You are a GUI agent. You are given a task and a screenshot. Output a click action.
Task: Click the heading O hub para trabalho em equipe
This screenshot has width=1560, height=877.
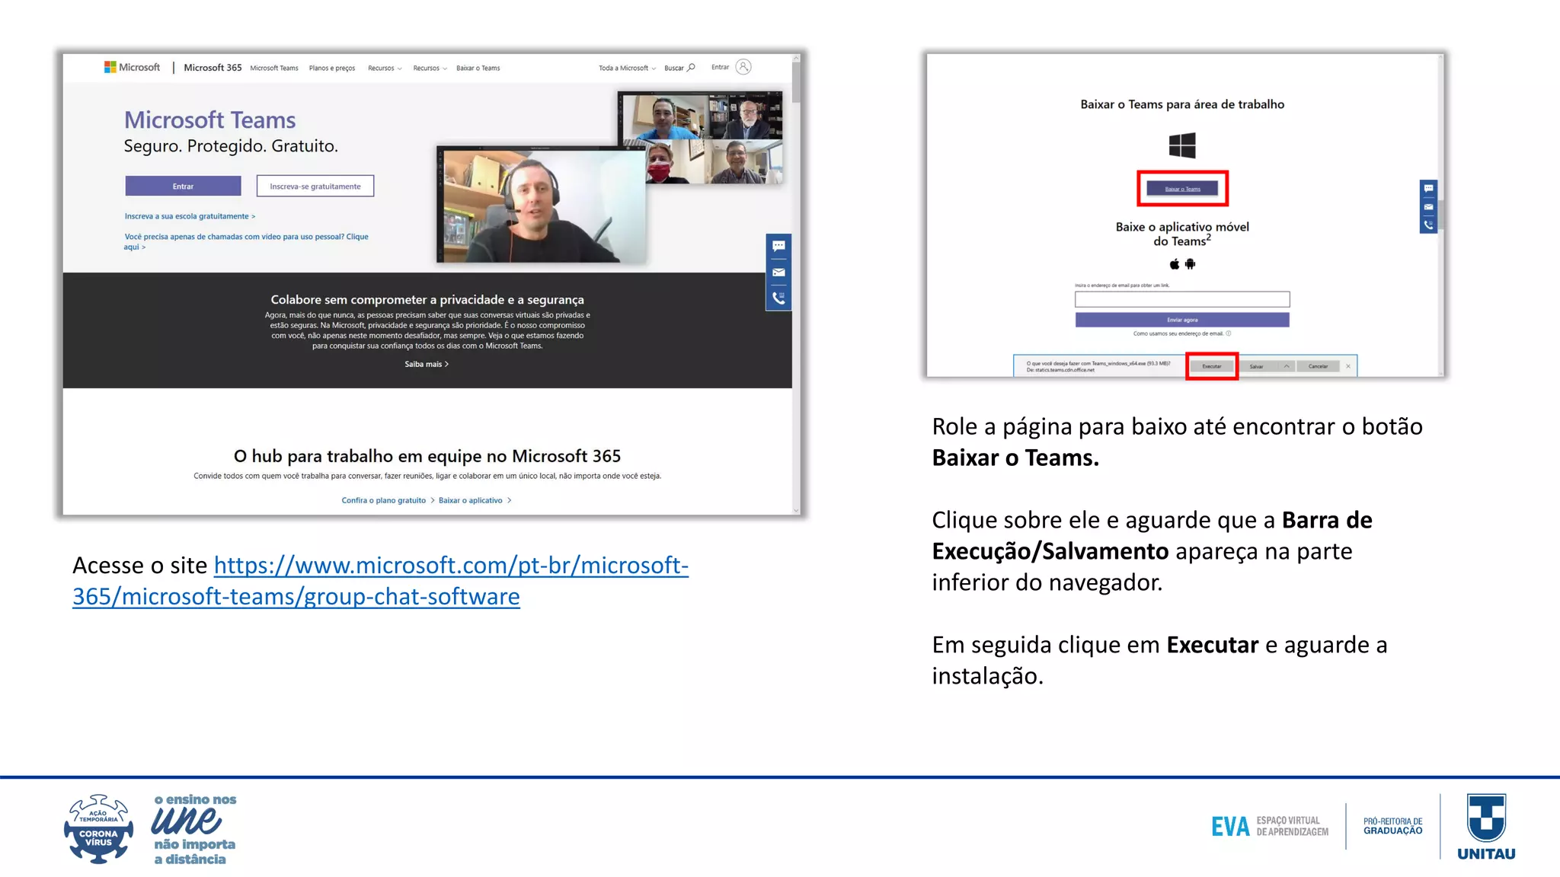427,456
